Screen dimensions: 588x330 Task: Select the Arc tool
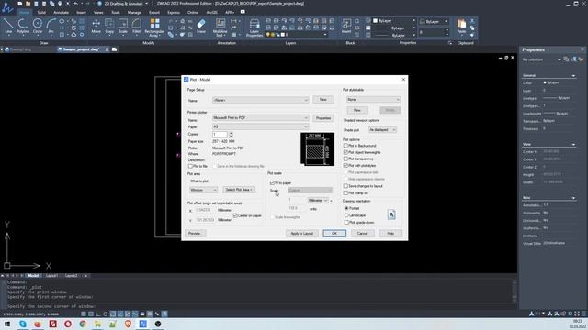point(51,27)
